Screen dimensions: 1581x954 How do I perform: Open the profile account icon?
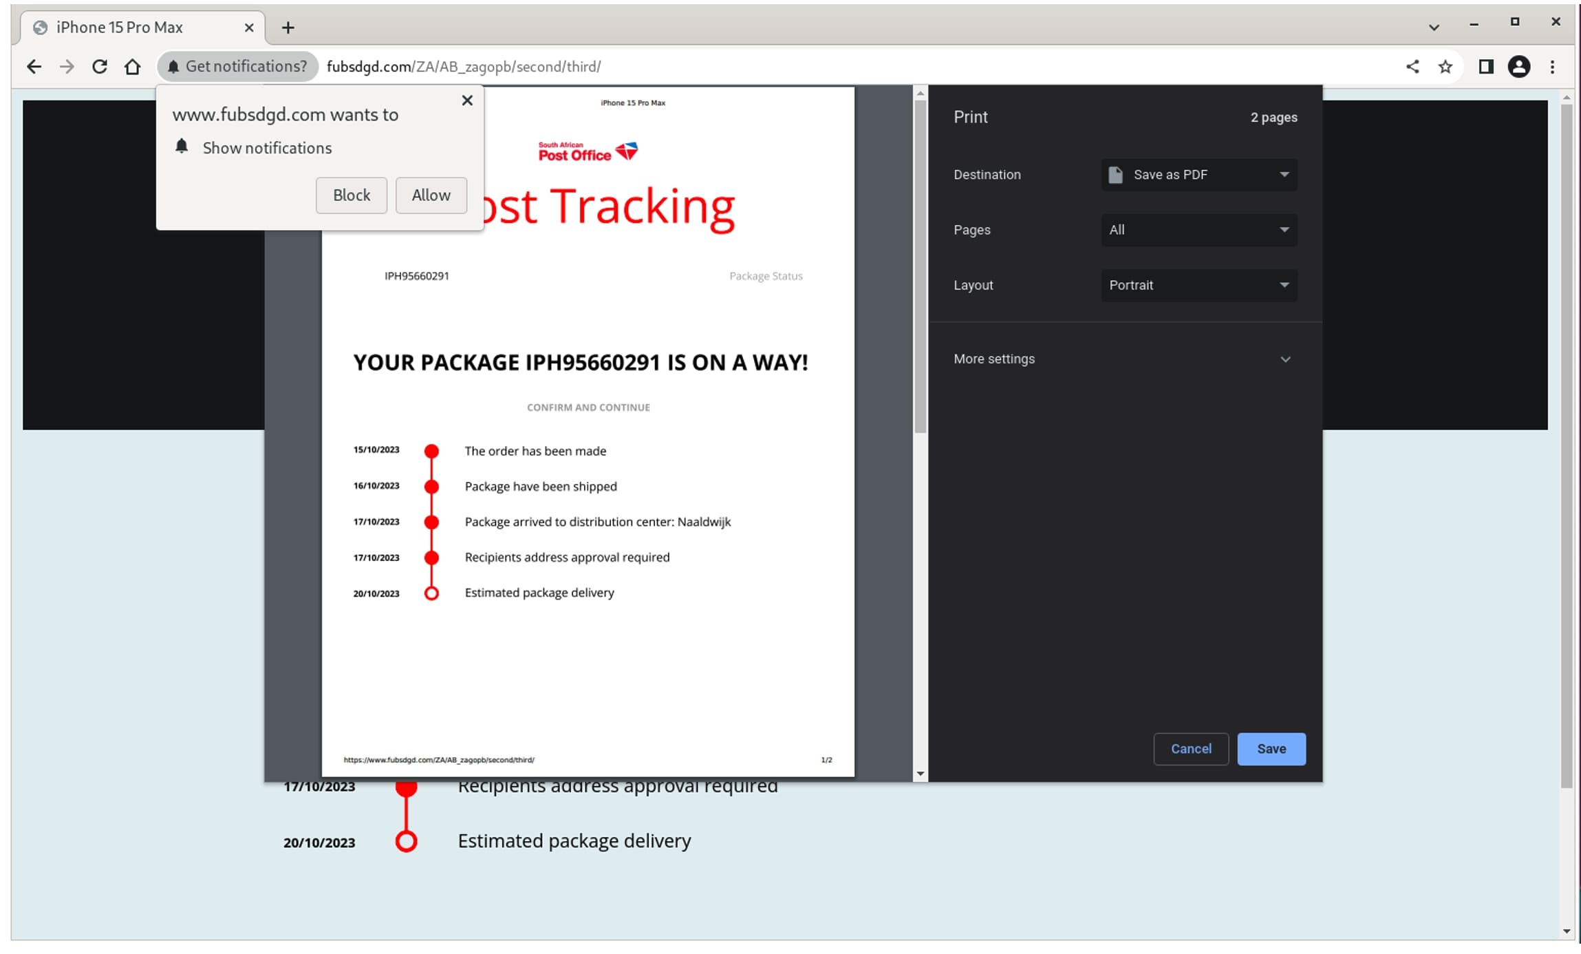(1518, 67)
